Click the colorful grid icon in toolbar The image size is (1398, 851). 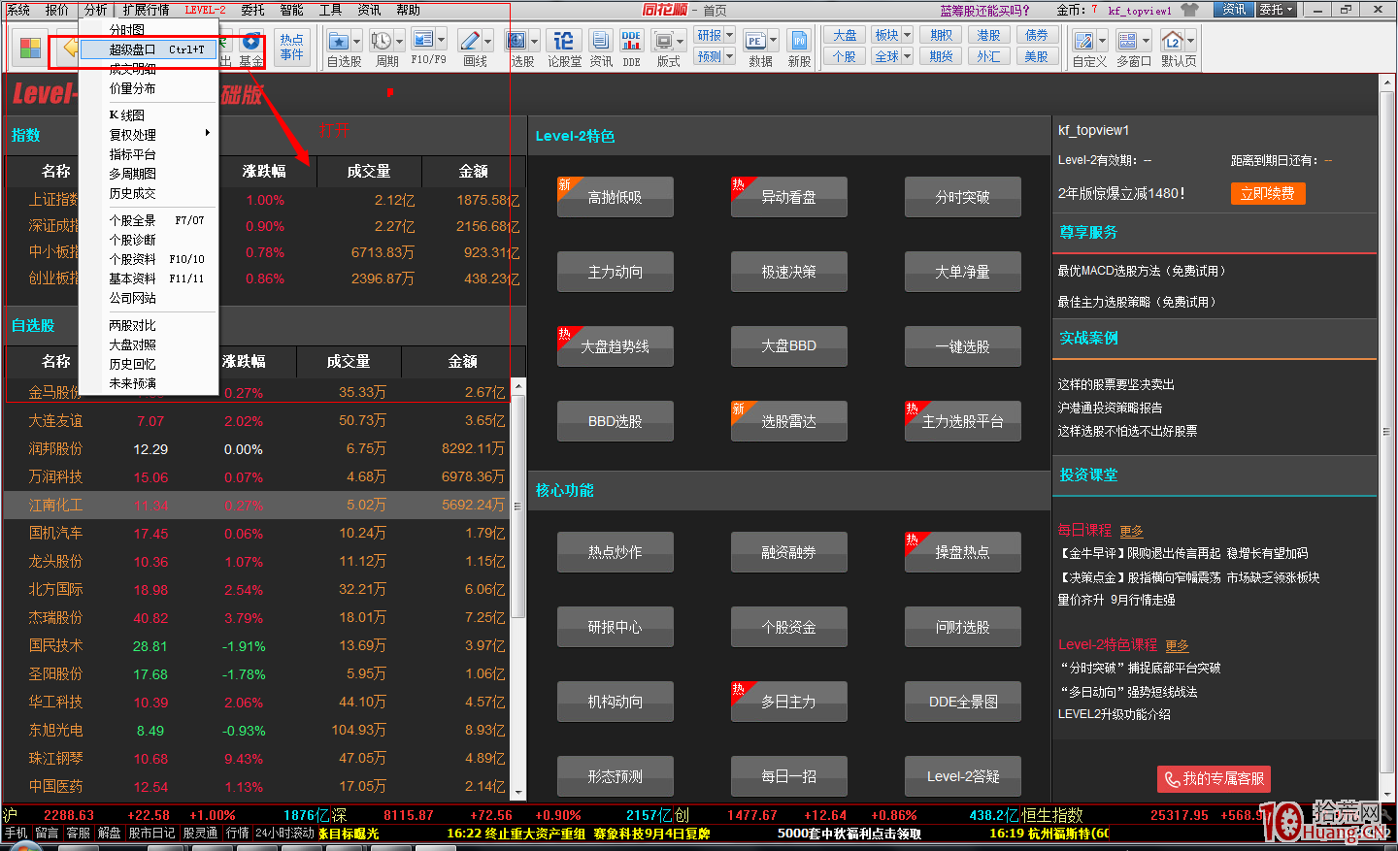30,48
